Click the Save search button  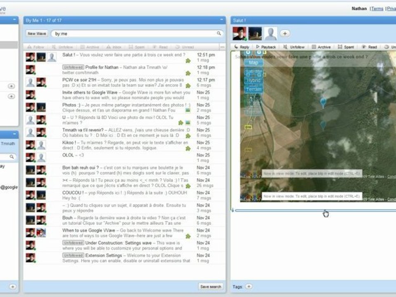pyautogui.click(x=211, y=287)
